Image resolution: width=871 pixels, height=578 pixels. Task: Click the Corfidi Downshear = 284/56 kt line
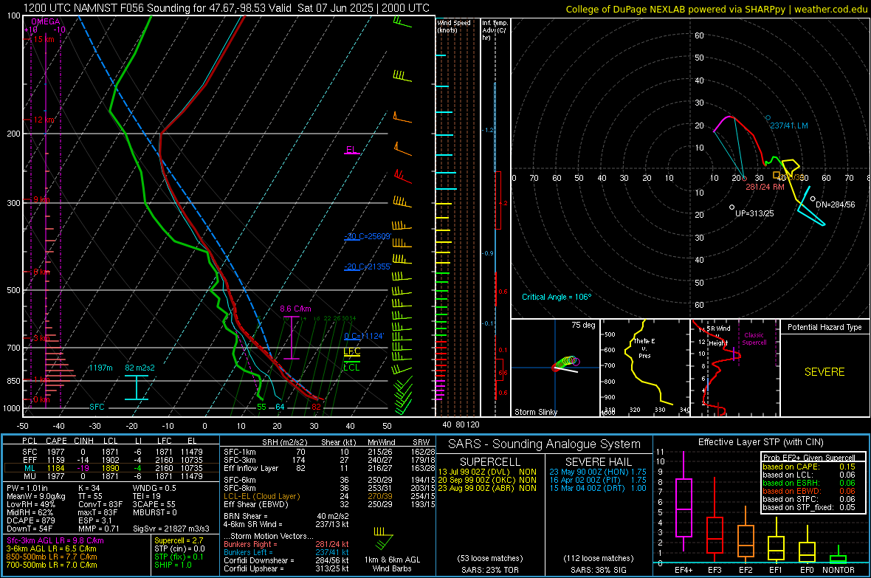click(x=286, y=560)
